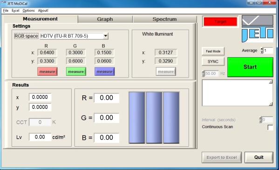
Task: Click the G y value 0.6000 field
Action: [75, 61]
